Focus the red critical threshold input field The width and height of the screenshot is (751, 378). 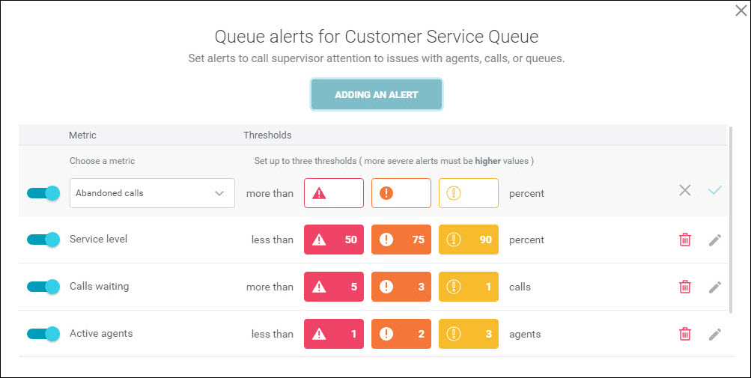pyautogui.click(x=334, y=193)
